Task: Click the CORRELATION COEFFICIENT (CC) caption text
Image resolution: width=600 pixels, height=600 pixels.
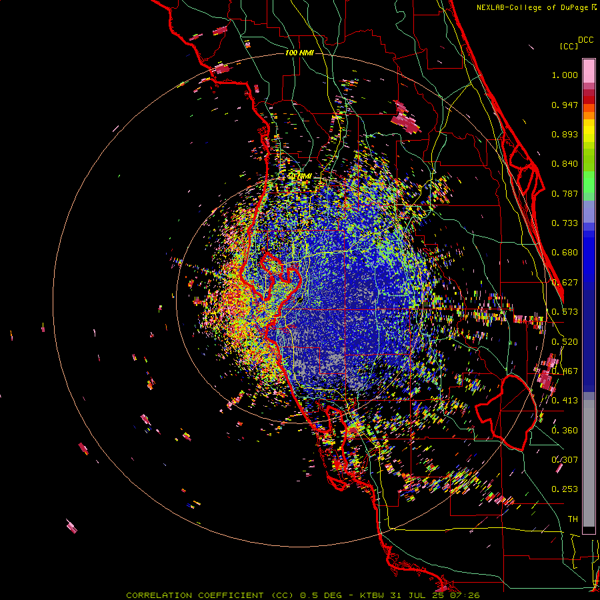Action: [210, 595]
